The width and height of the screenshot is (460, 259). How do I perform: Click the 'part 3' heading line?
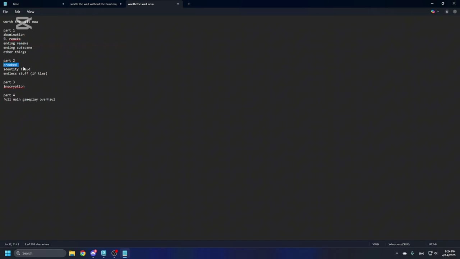coord(9,82)
